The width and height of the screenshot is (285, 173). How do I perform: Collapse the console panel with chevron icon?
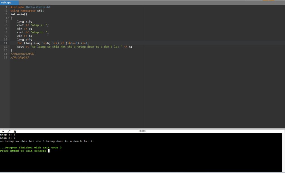point(3,131)
